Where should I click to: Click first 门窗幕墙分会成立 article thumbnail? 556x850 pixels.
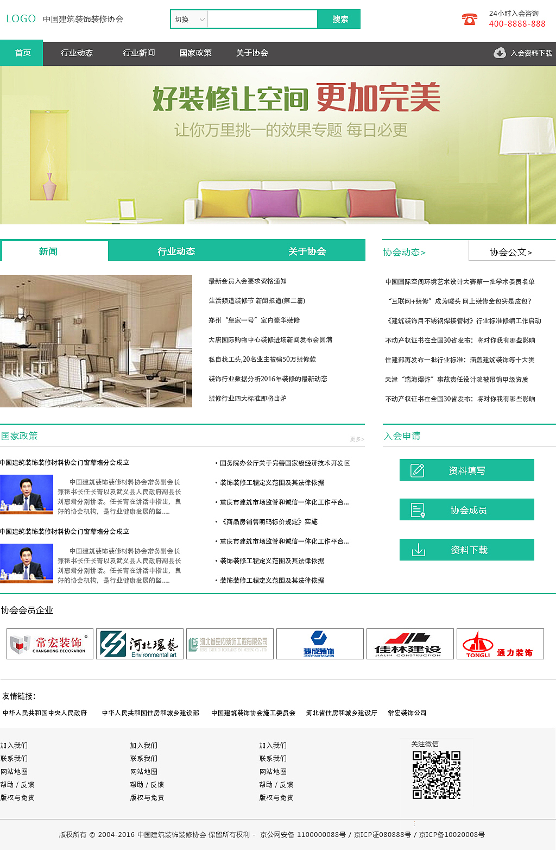(x=27, y=494)
